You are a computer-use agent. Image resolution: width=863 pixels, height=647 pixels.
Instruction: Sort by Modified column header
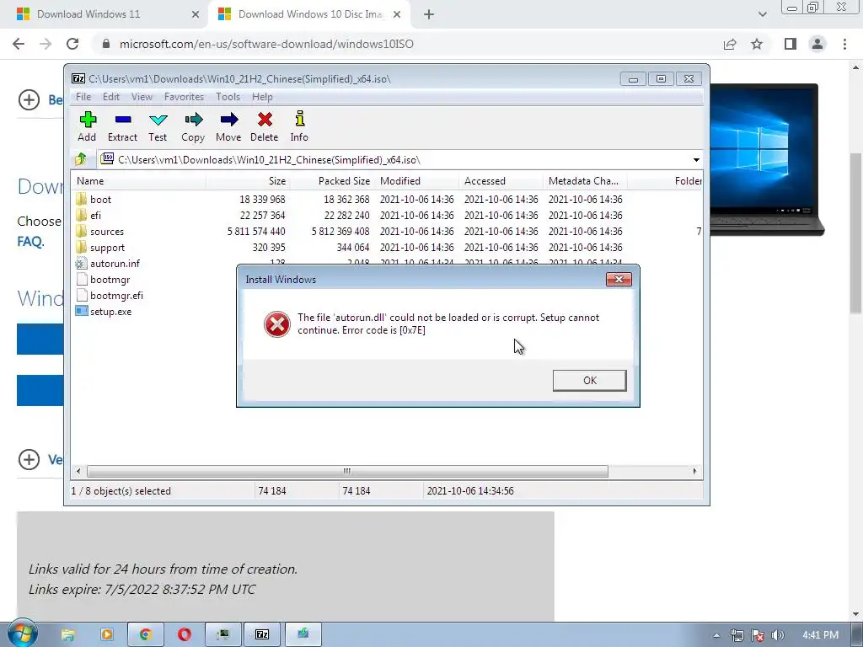416,181
